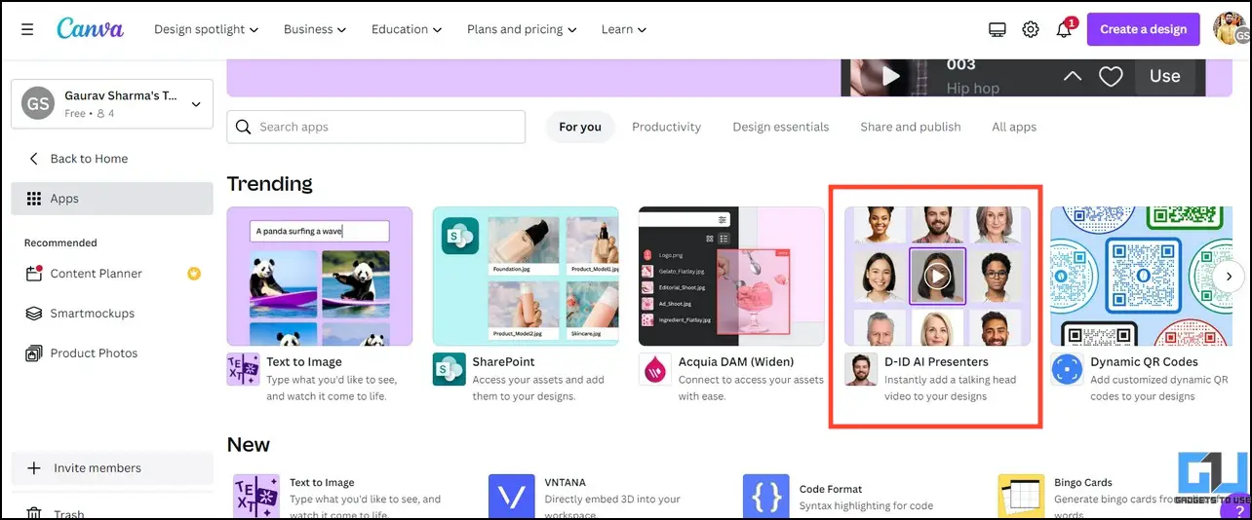Click the Trending section heading
1252x520 pixels.
[x=270, y=184]
